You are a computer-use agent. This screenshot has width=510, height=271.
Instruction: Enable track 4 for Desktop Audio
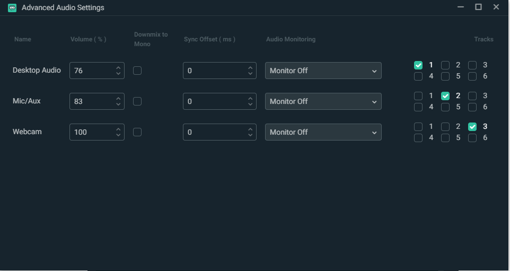coord(418,76)
